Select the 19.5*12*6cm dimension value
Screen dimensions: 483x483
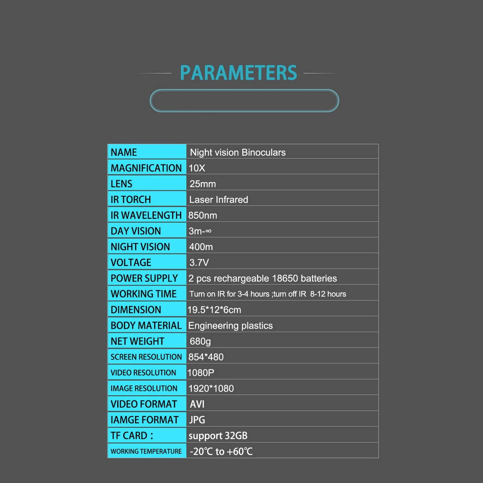pos(214,310)
